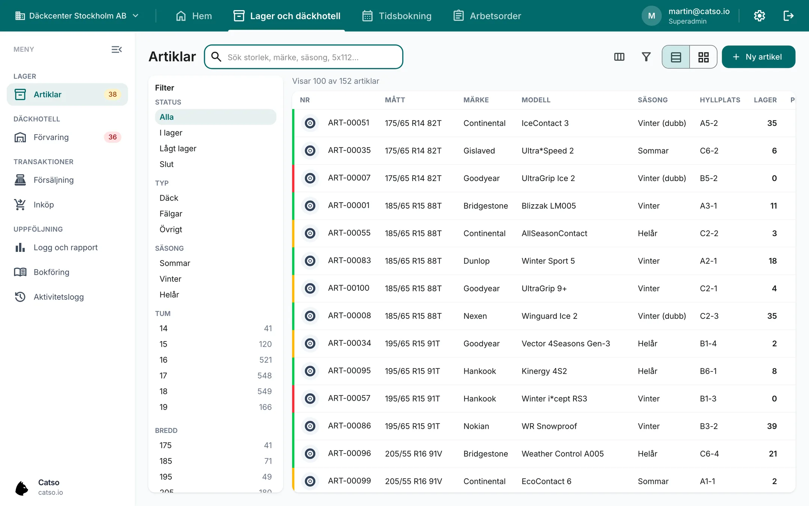Click the tire icon for ART-00007

pos(310,178)
